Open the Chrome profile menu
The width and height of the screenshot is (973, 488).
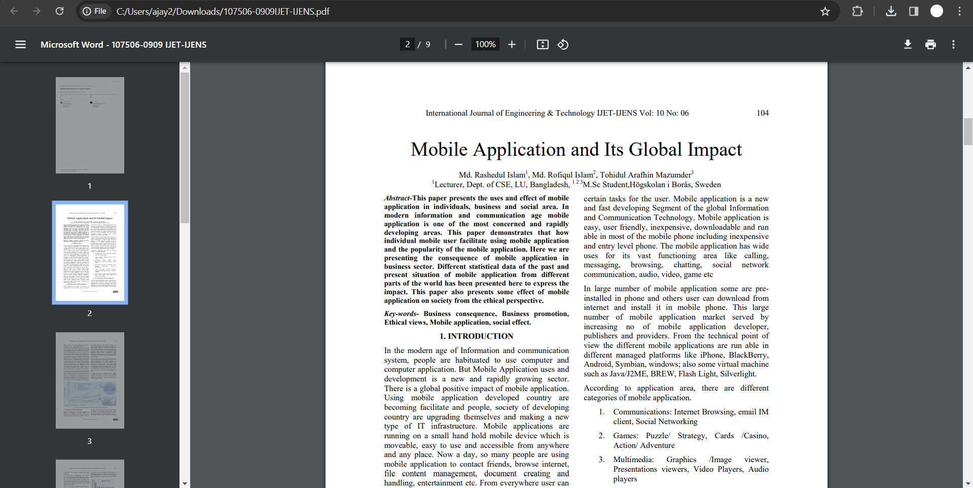[x=936, y=11]
